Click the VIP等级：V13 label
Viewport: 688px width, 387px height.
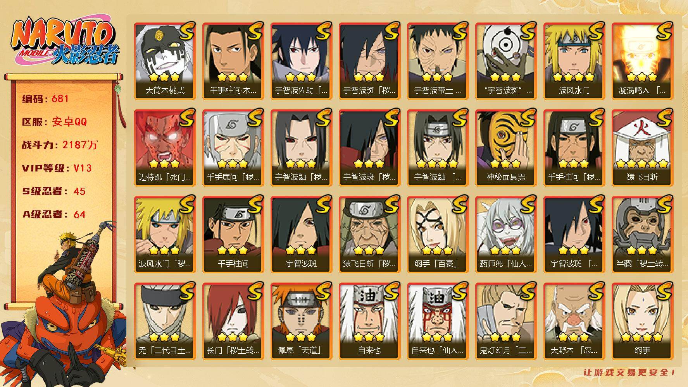(x=57, y=168)
